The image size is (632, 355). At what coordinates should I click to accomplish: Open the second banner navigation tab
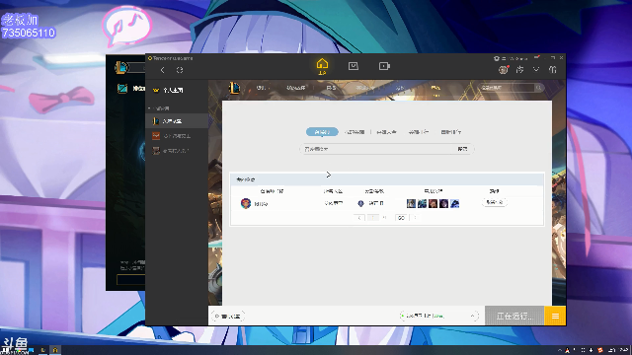coord(295,88)
